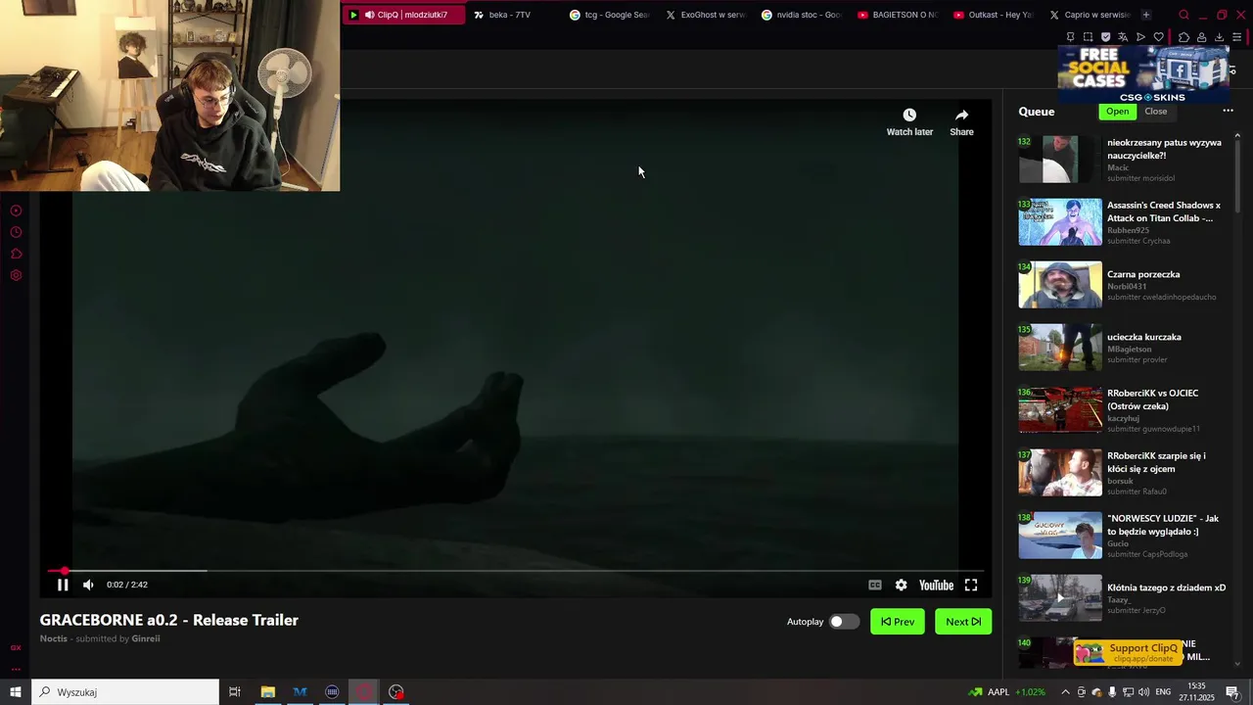Open the video on YouTube via the logo
Viewport: 1253px width, 705px height.
tap(936, 585)
